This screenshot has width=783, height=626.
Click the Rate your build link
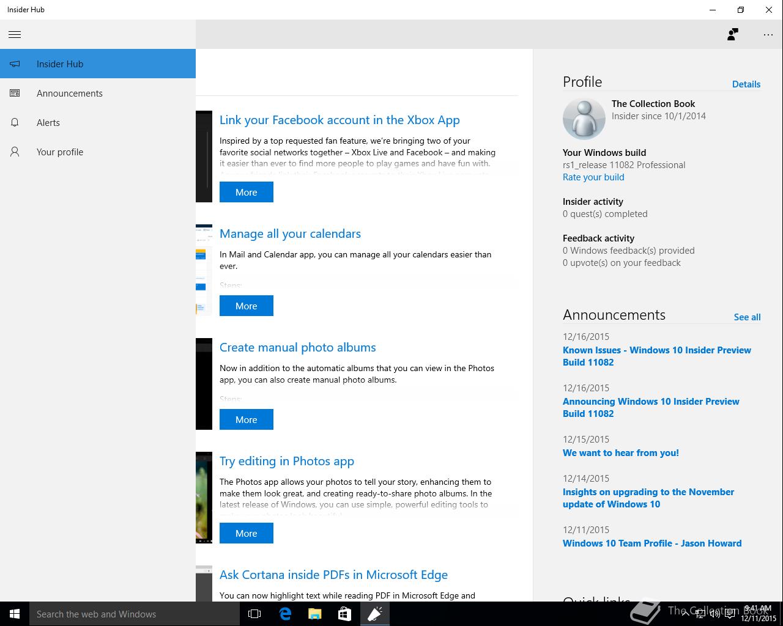click(593, 177)
